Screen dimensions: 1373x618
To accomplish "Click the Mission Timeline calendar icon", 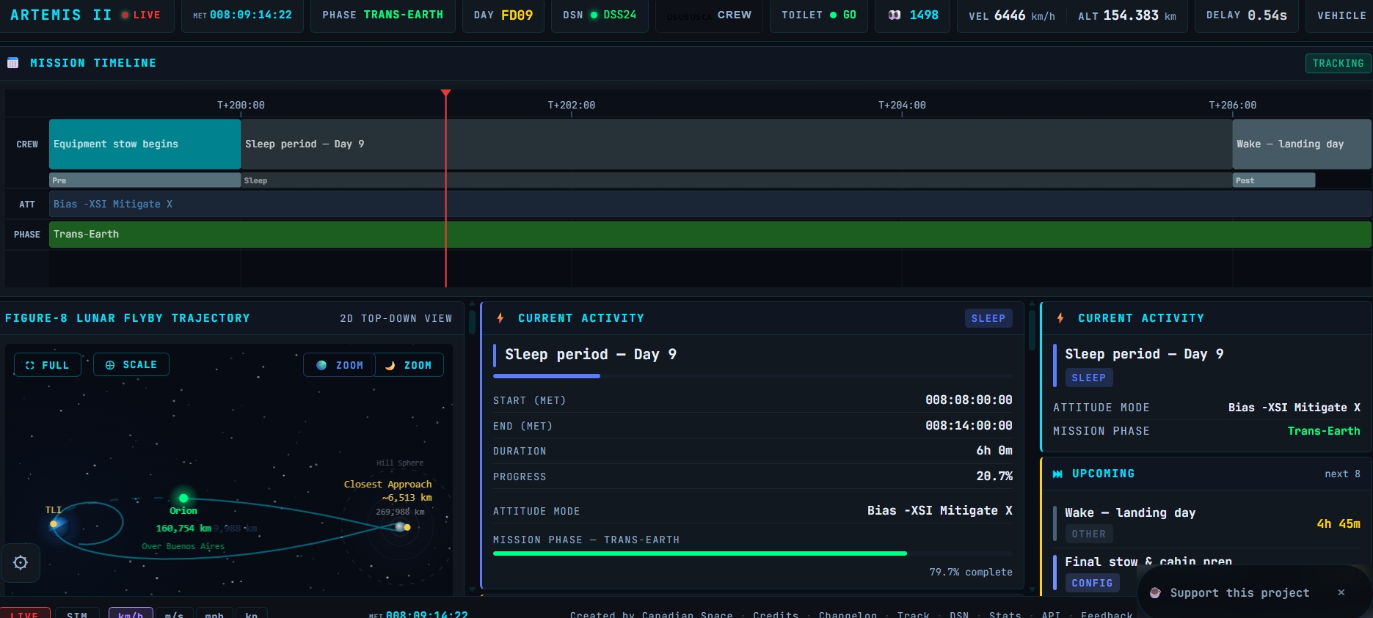I will pyautogui.click(x=13, y=63).
